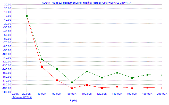Click the green point at 120.00K

tap(102, 78)
